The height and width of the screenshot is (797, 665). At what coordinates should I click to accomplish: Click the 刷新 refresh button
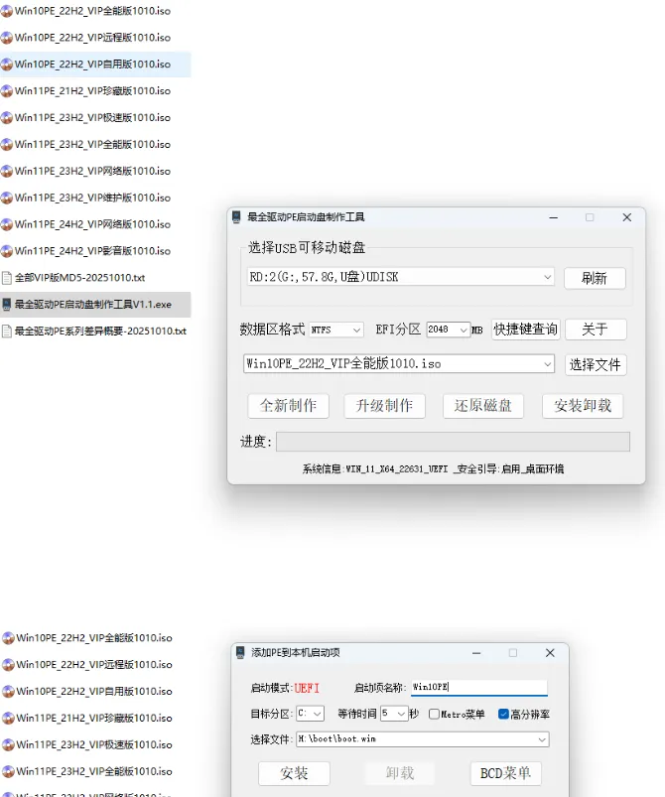(x=595, y=279)
